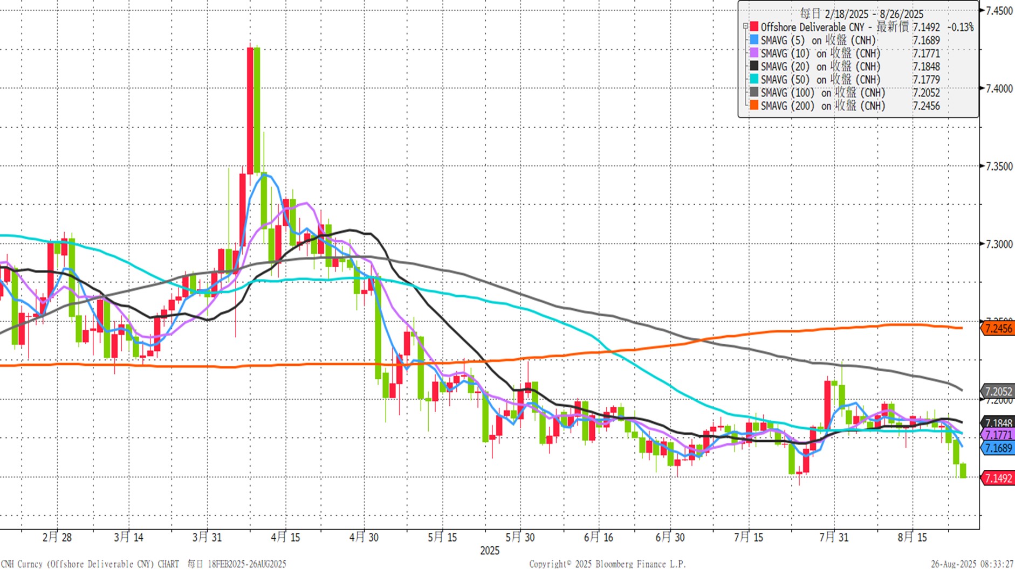Click the SMAVG (5) legend label
The height and width of the screenshot is (570, 1015).
pos(818,40)
